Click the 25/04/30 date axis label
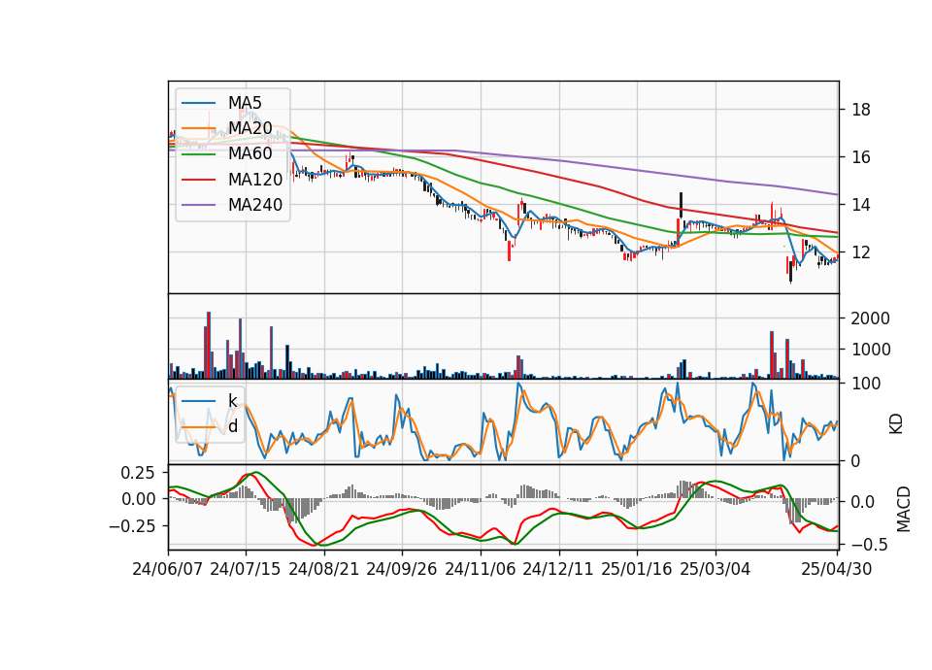The height and width of the screenshot is (670, 932). [837, 569]
